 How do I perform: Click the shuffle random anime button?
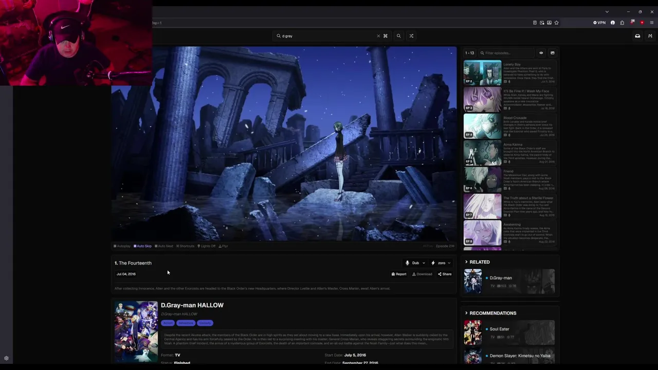(x=411, y=36)
